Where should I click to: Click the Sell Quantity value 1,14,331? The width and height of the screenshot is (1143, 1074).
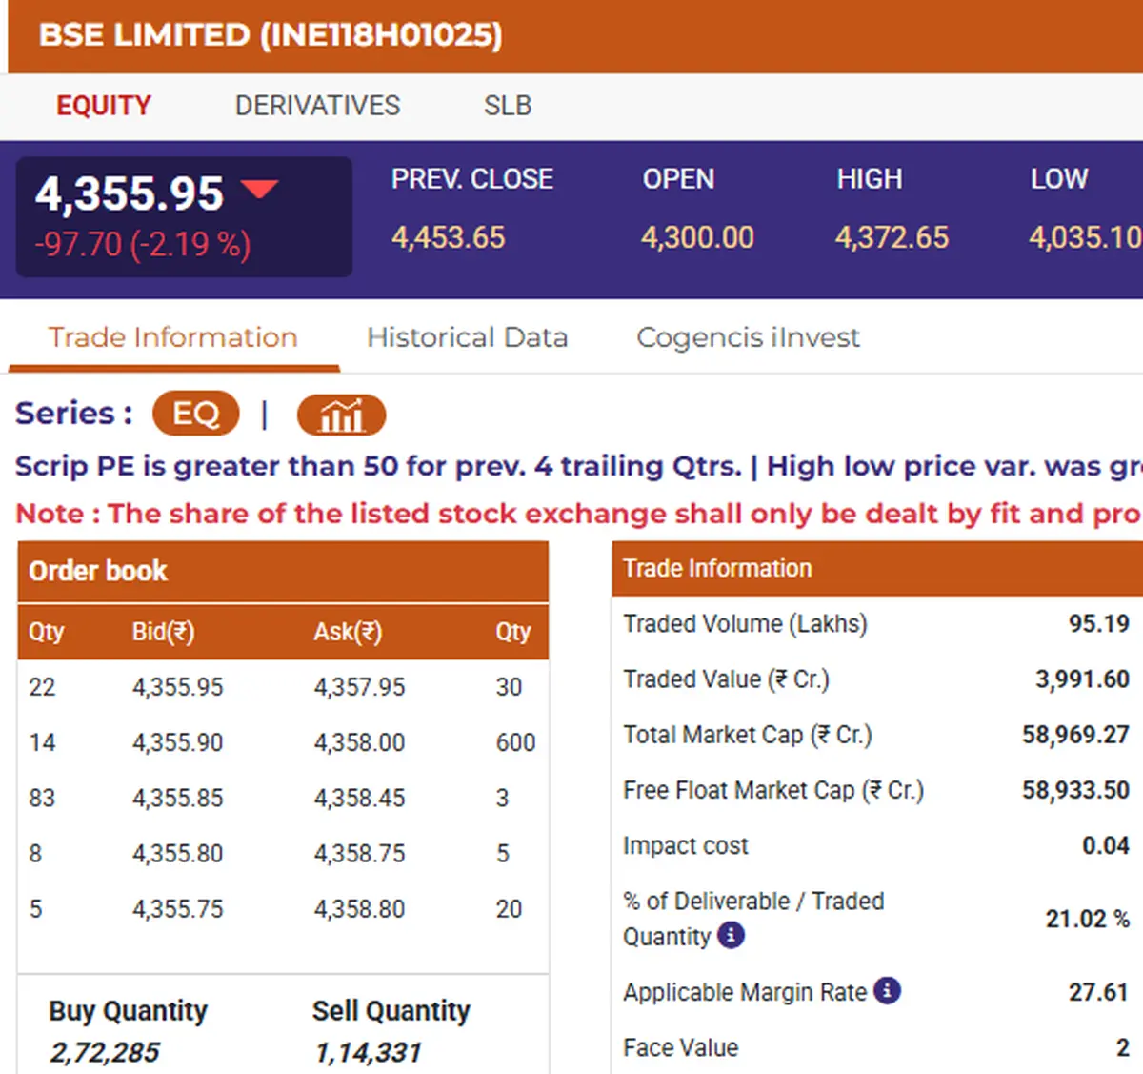point(368,1052)
